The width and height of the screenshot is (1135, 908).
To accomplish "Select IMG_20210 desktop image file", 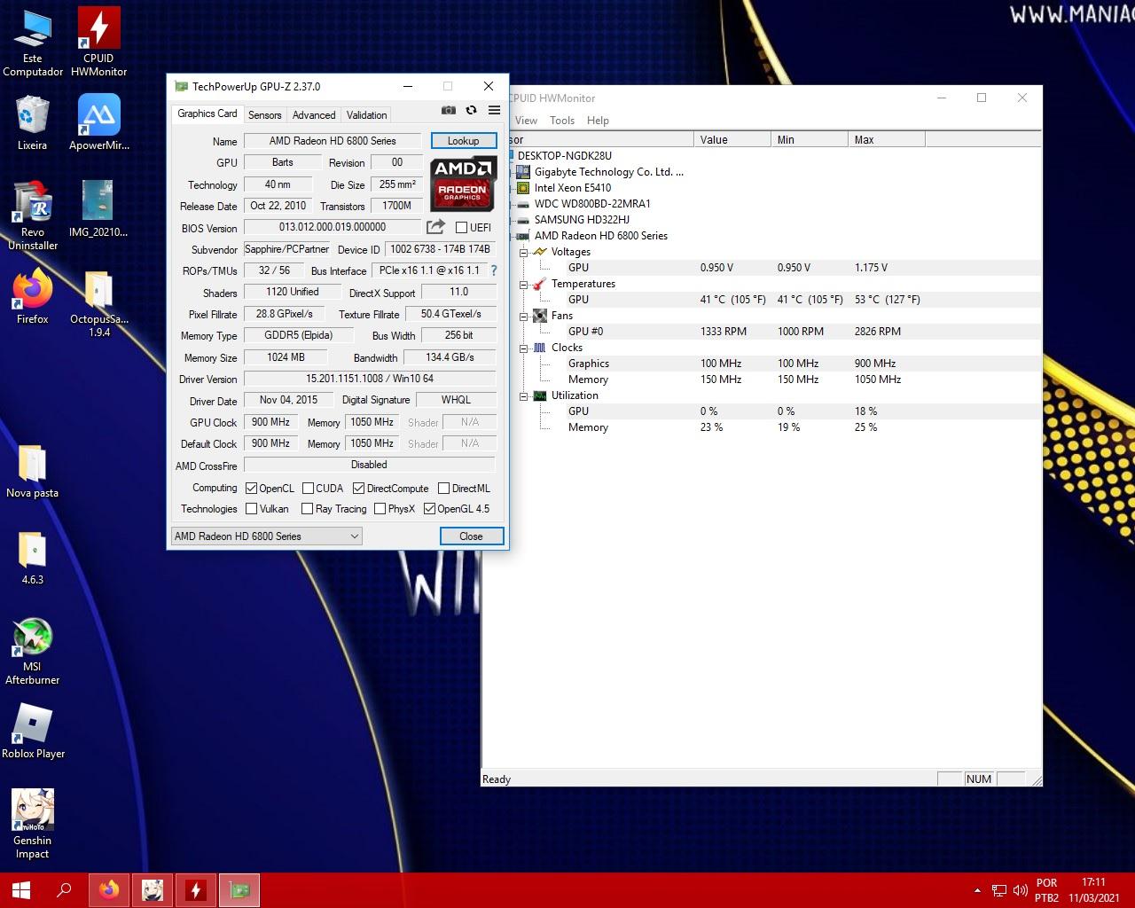I will tap(98, 209).
